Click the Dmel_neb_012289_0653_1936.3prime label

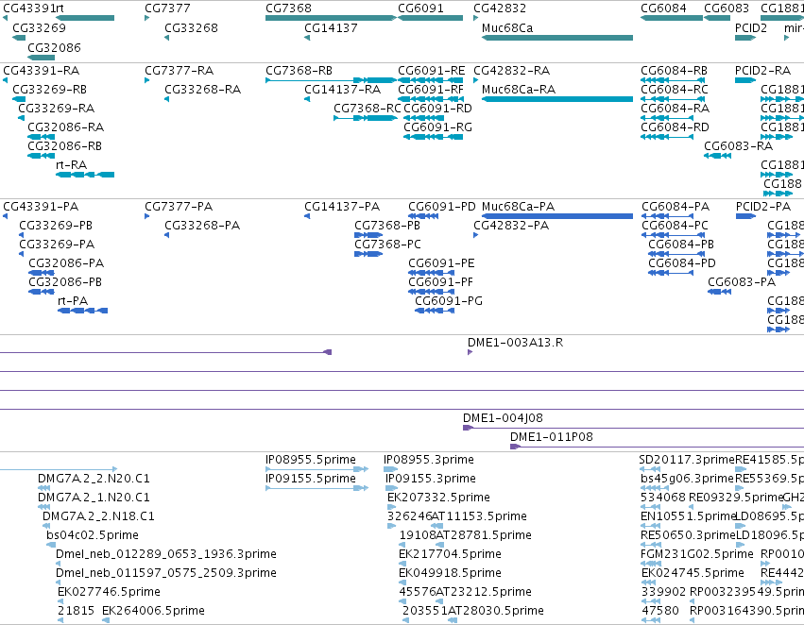point(166,554)
